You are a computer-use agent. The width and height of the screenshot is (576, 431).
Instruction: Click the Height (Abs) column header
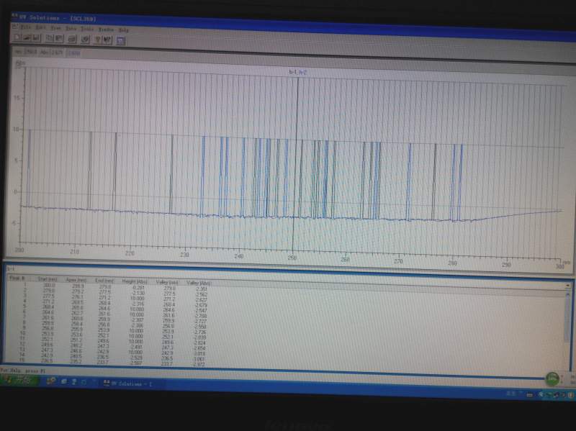[x=135, y=281]
